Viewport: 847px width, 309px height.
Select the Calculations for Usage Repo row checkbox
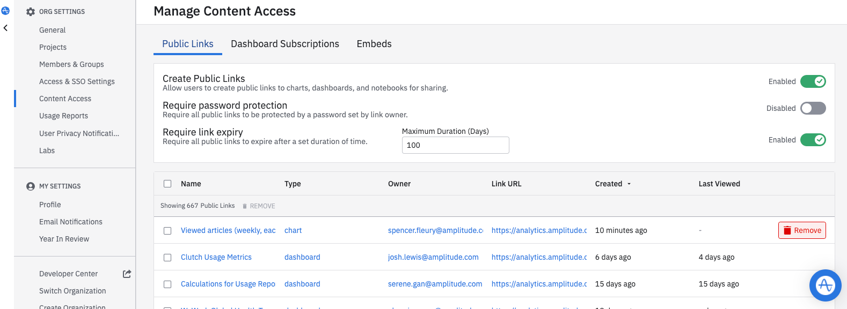167,284
